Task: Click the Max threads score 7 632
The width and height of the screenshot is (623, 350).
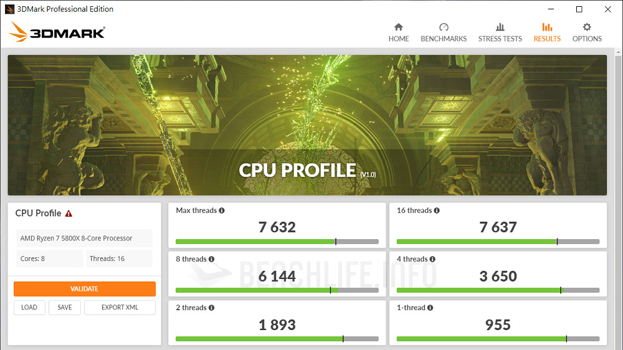Action: (x=277, y=227)
